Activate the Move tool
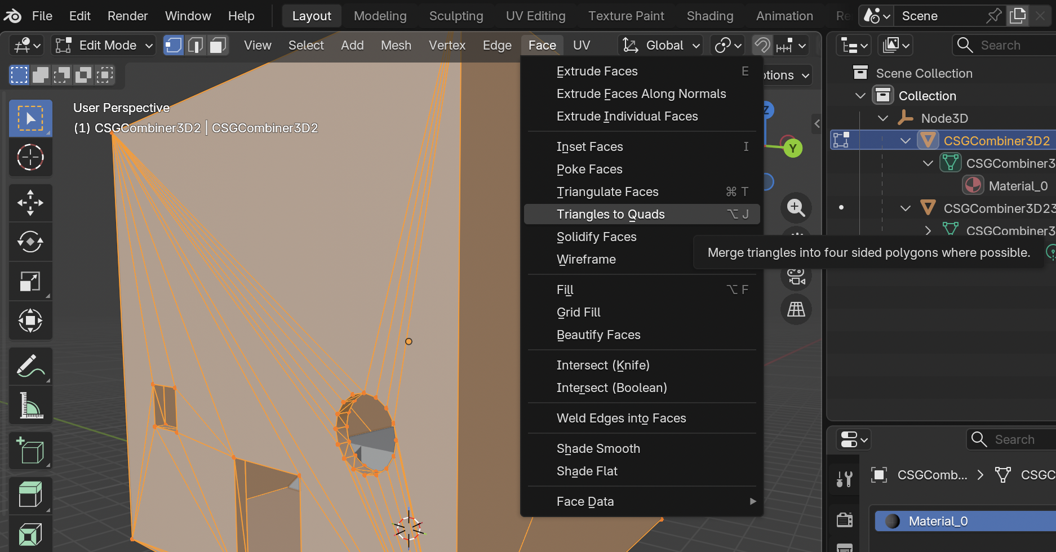This screenshot has width=1056, height=552. click(x=30, y=203)
